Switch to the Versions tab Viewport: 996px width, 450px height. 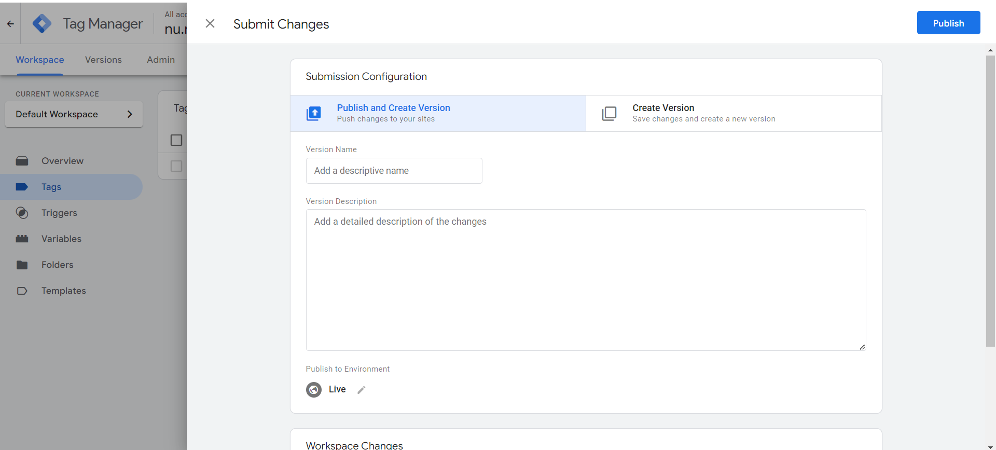tap(103, 60)
